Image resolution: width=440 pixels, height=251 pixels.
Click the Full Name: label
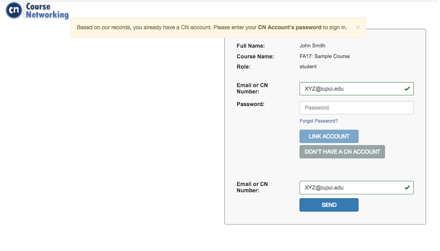(250, 46)
